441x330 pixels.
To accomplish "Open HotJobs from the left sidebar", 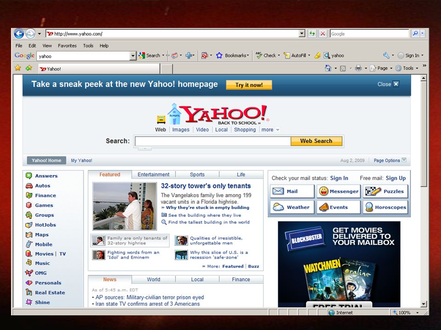I will pyautogui.click(x=45, y=225).
